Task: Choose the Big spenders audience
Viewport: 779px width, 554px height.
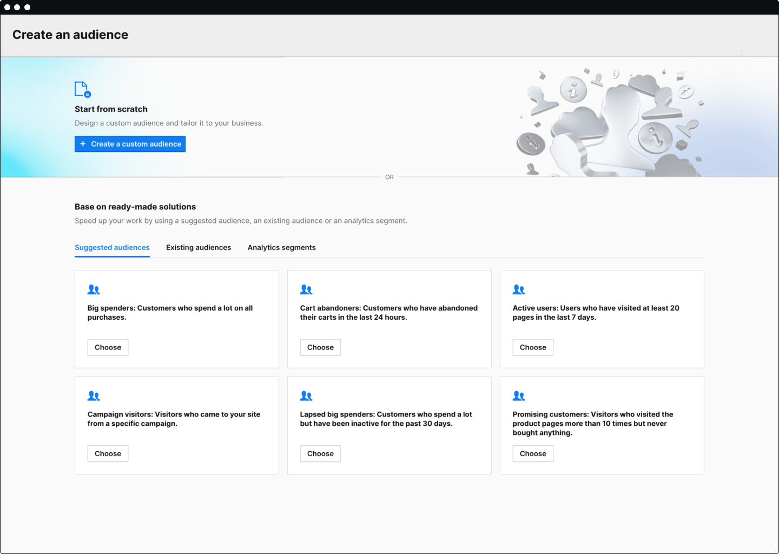Action: [108, 347]
